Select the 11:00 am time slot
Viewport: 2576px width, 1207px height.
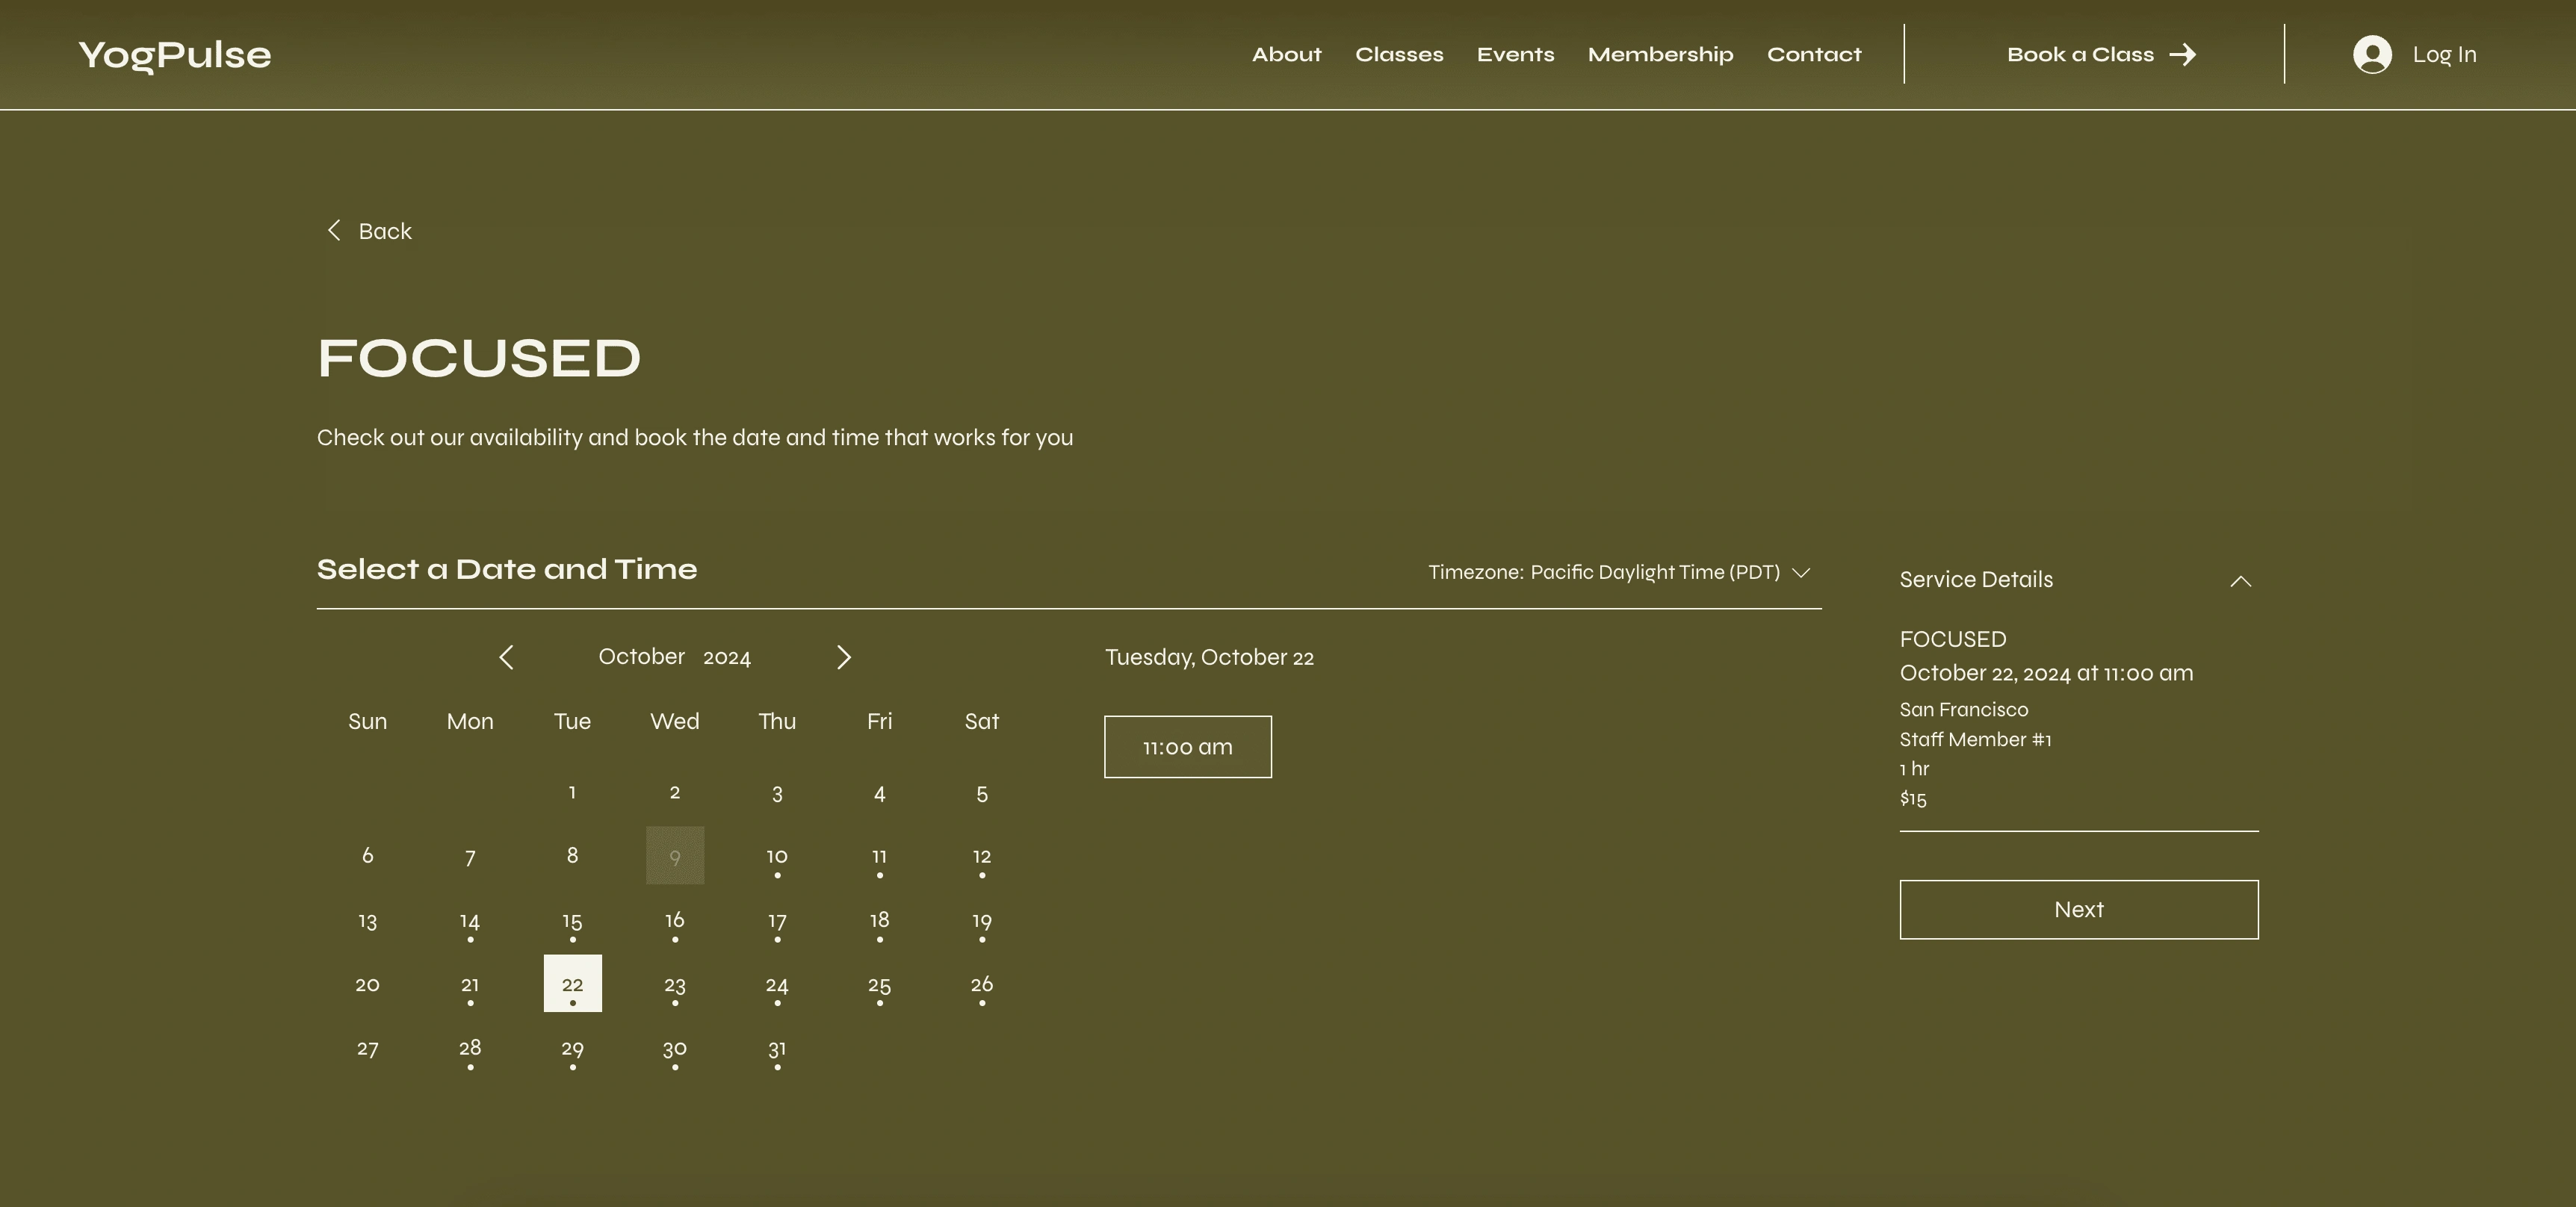tap(1188, 747)
